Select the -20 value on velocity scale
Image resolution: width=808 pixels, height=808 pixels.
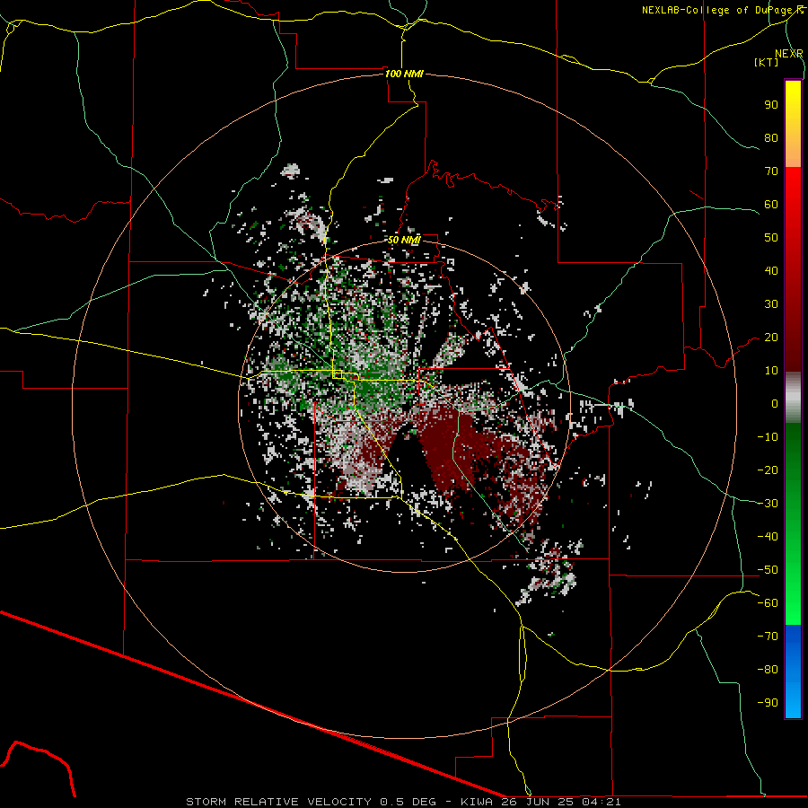pyautogui.click(x=768, y=470)
